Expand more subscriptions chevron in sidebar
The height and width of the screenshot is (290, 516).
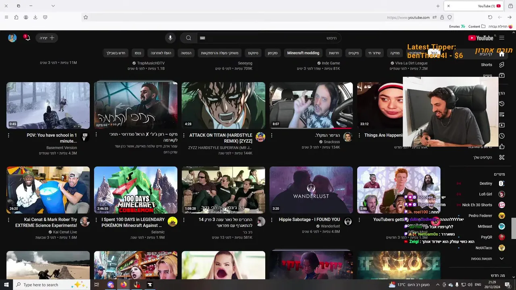(x=502, y=259)
